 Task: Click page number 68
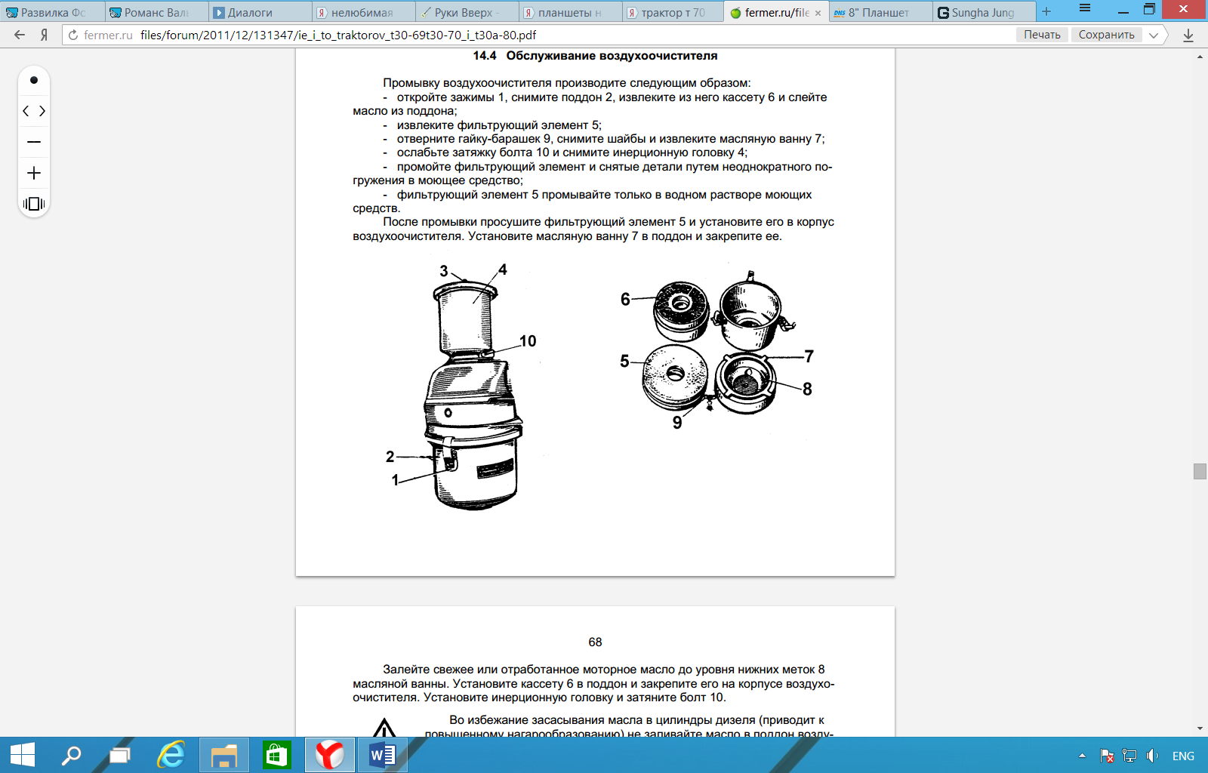click(595, 642)
